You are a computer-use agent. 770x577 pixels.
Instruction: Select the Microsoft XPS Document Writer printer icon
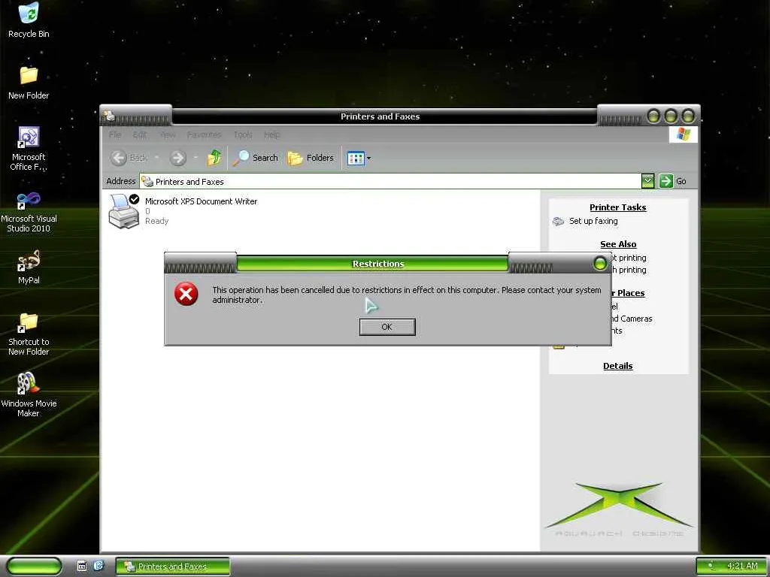tap(124, 211)
